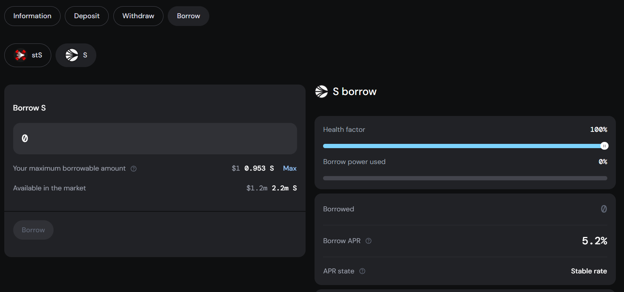Click Max to fill the borrowable amount

pyautogui.click(x=290, y=168)
